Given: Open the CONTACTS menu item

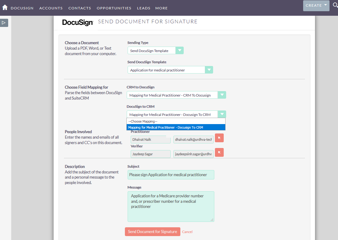Looking at the screenshot, I should (80, 8).
